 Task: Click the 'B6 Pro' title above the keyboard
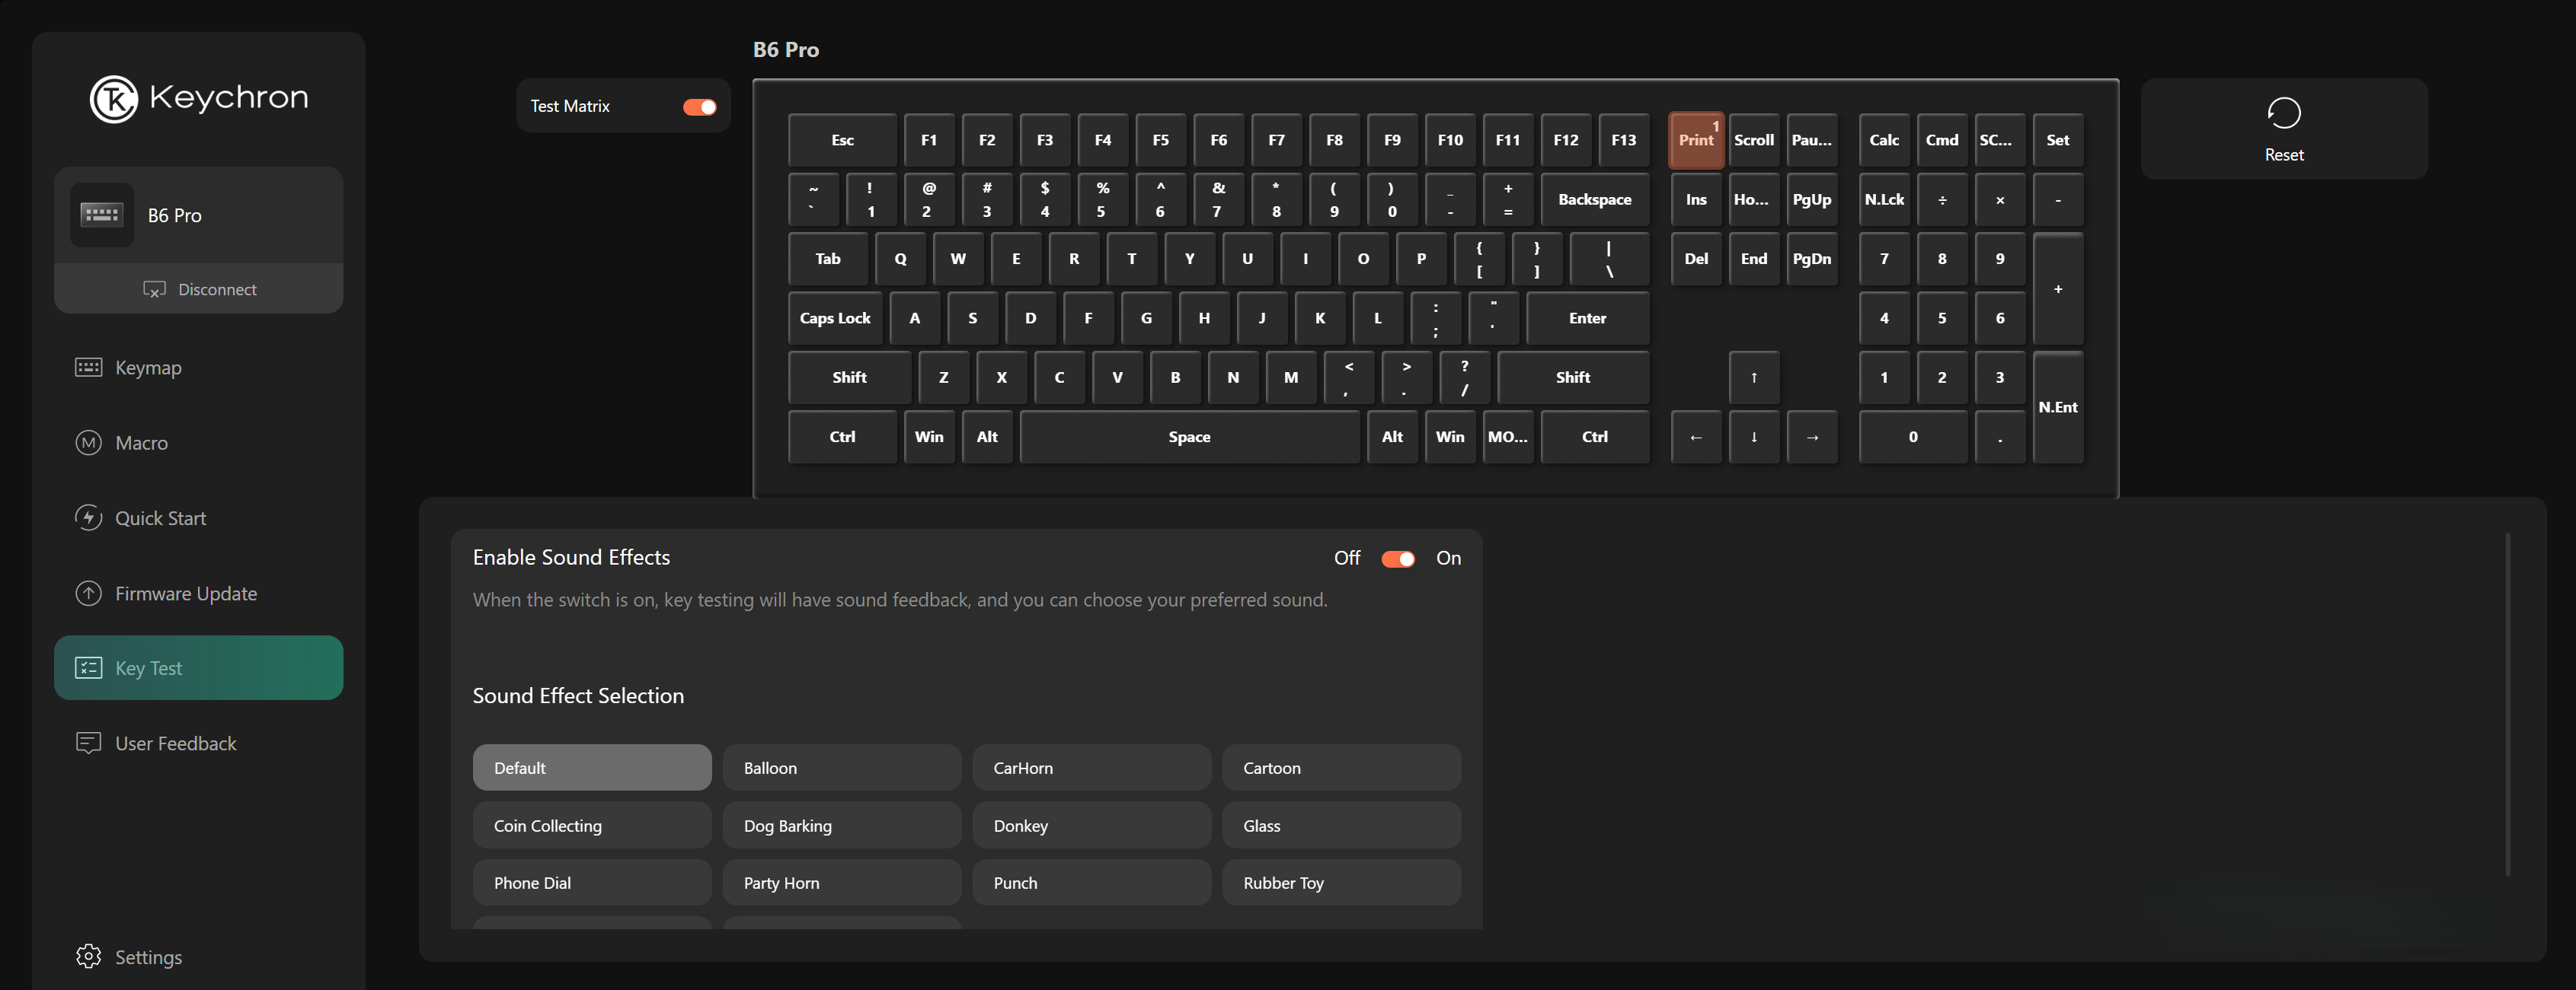[786, 49]
